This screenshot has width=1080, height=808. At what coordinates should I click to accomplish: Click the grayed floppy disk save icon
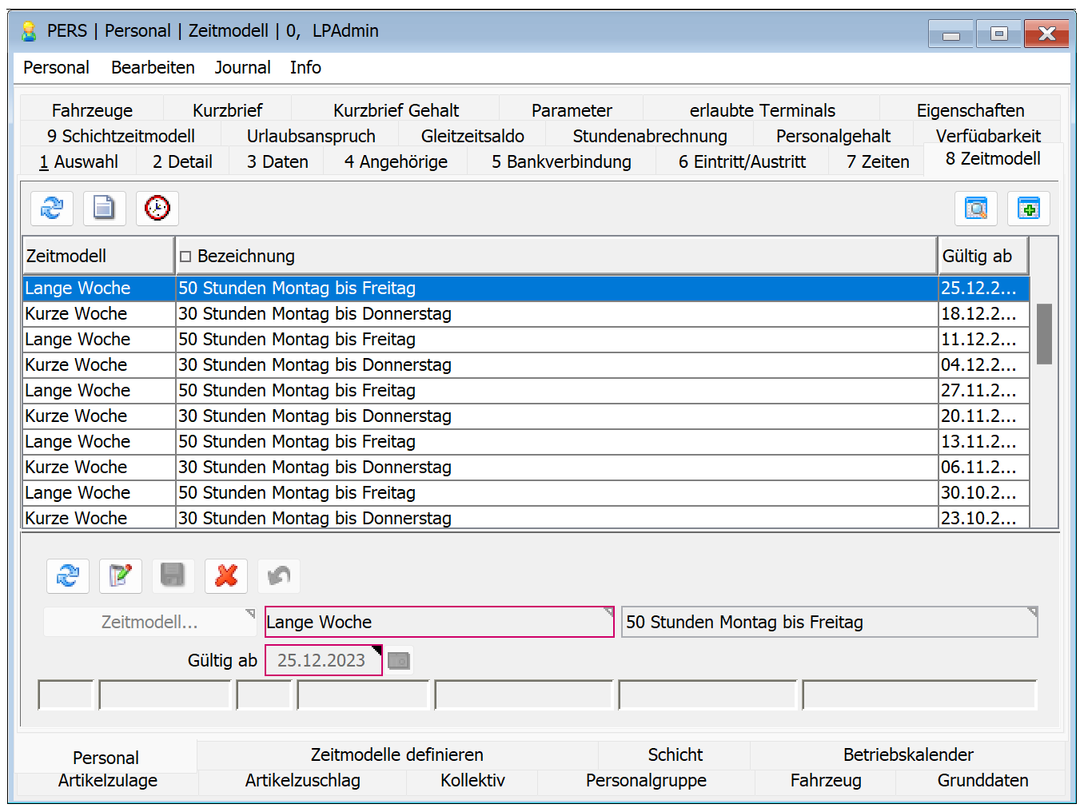(173, 576)
